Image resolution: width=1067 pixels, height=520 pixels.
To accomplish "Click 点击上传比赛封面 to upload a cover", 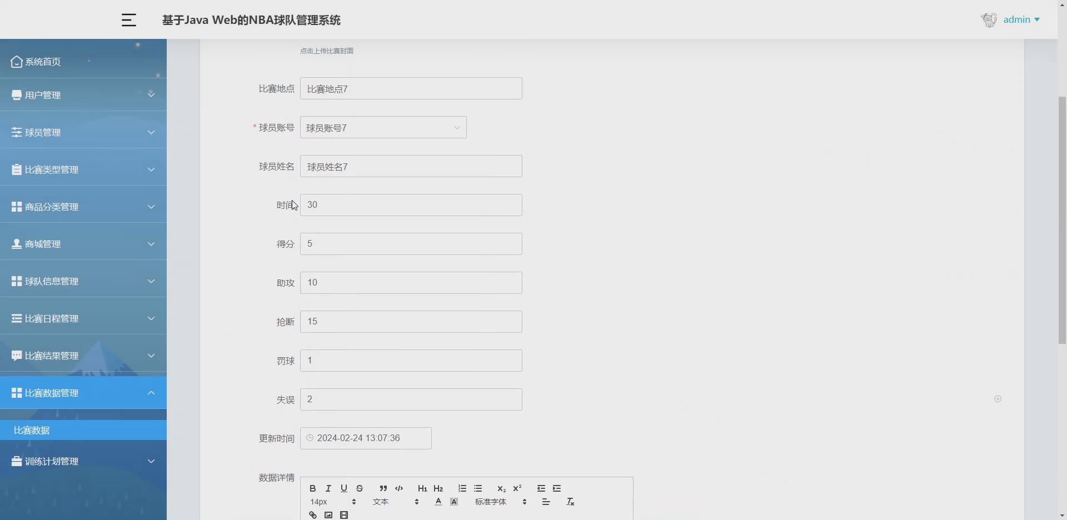I will pos(327,50).
